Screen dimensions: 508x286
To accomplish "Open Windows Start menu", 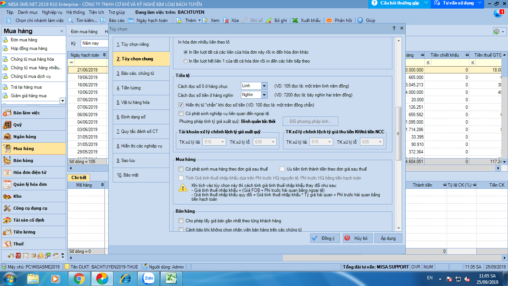I will [9, 278].
